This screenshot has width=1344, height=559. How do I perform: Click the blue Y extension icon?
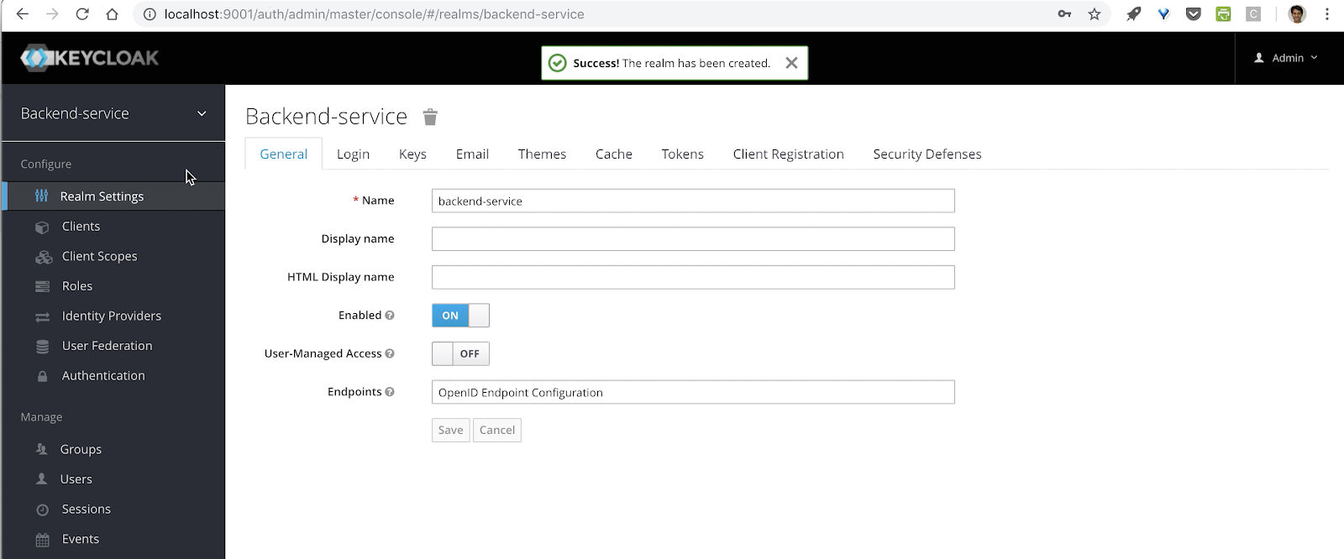coord(1163,14)
